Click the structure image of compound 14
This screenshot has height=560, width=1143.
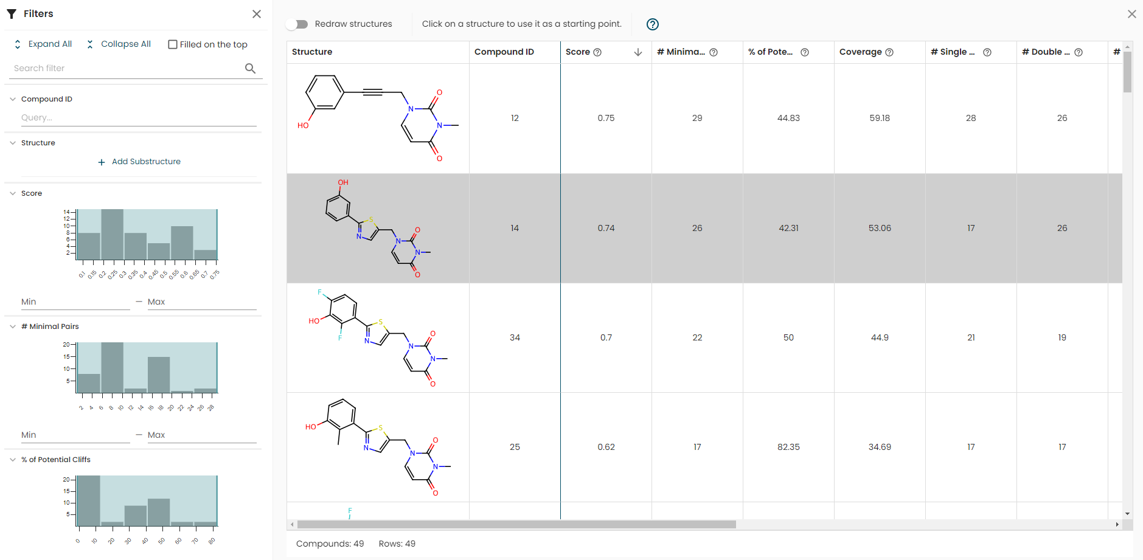[378, 228]
